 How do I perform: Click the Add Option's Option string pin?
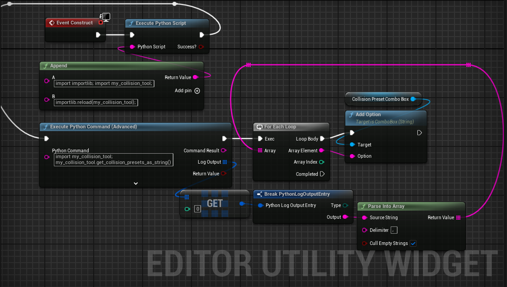coord(352,156)
